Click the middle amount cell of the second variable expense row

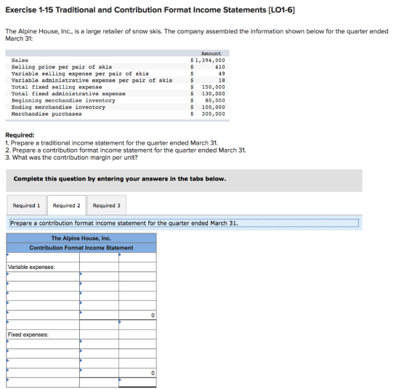(x=99, y=286)
